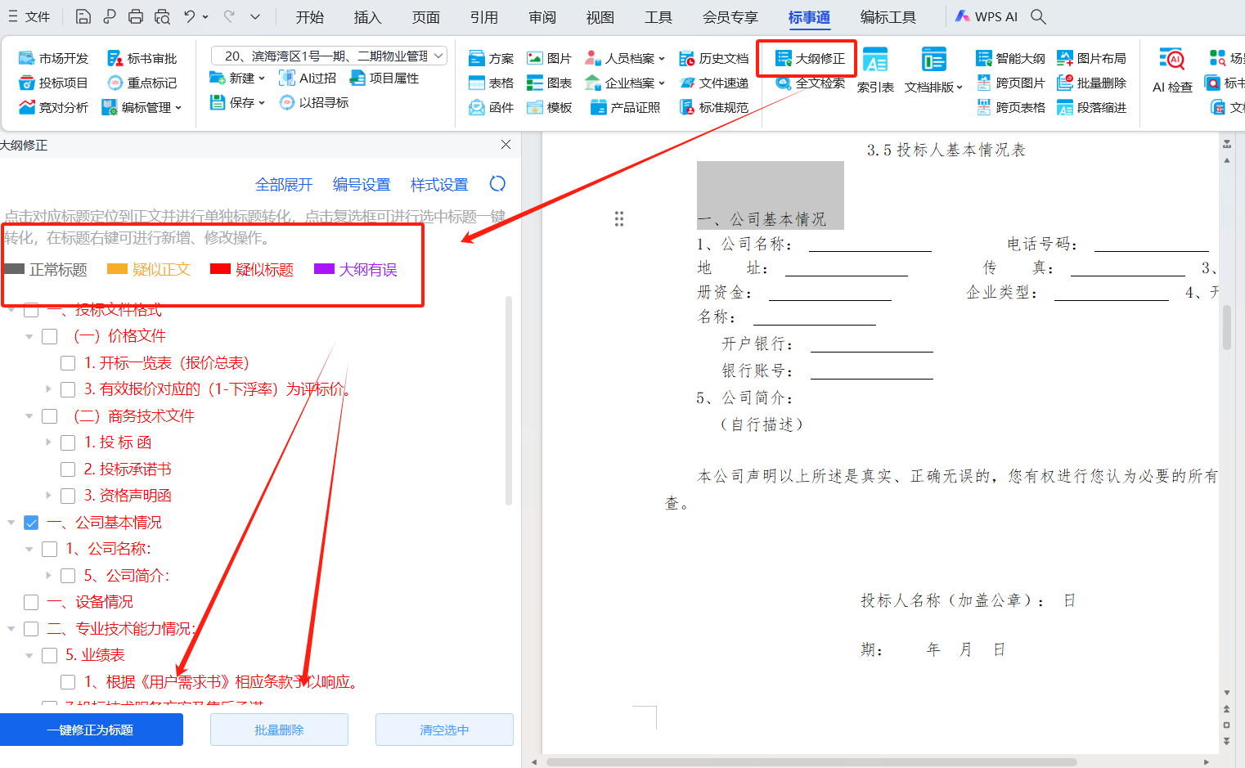Click the 全部展开 expand all link

(284, 185)
